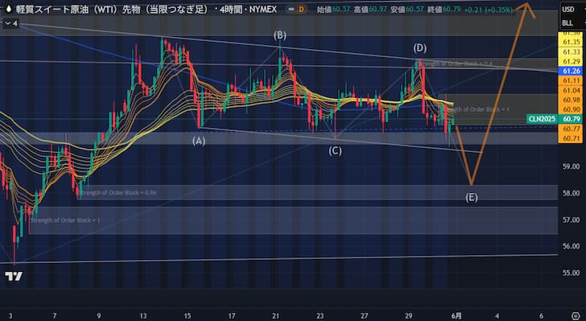Click the orange D data badge

[x=301, y=10]
